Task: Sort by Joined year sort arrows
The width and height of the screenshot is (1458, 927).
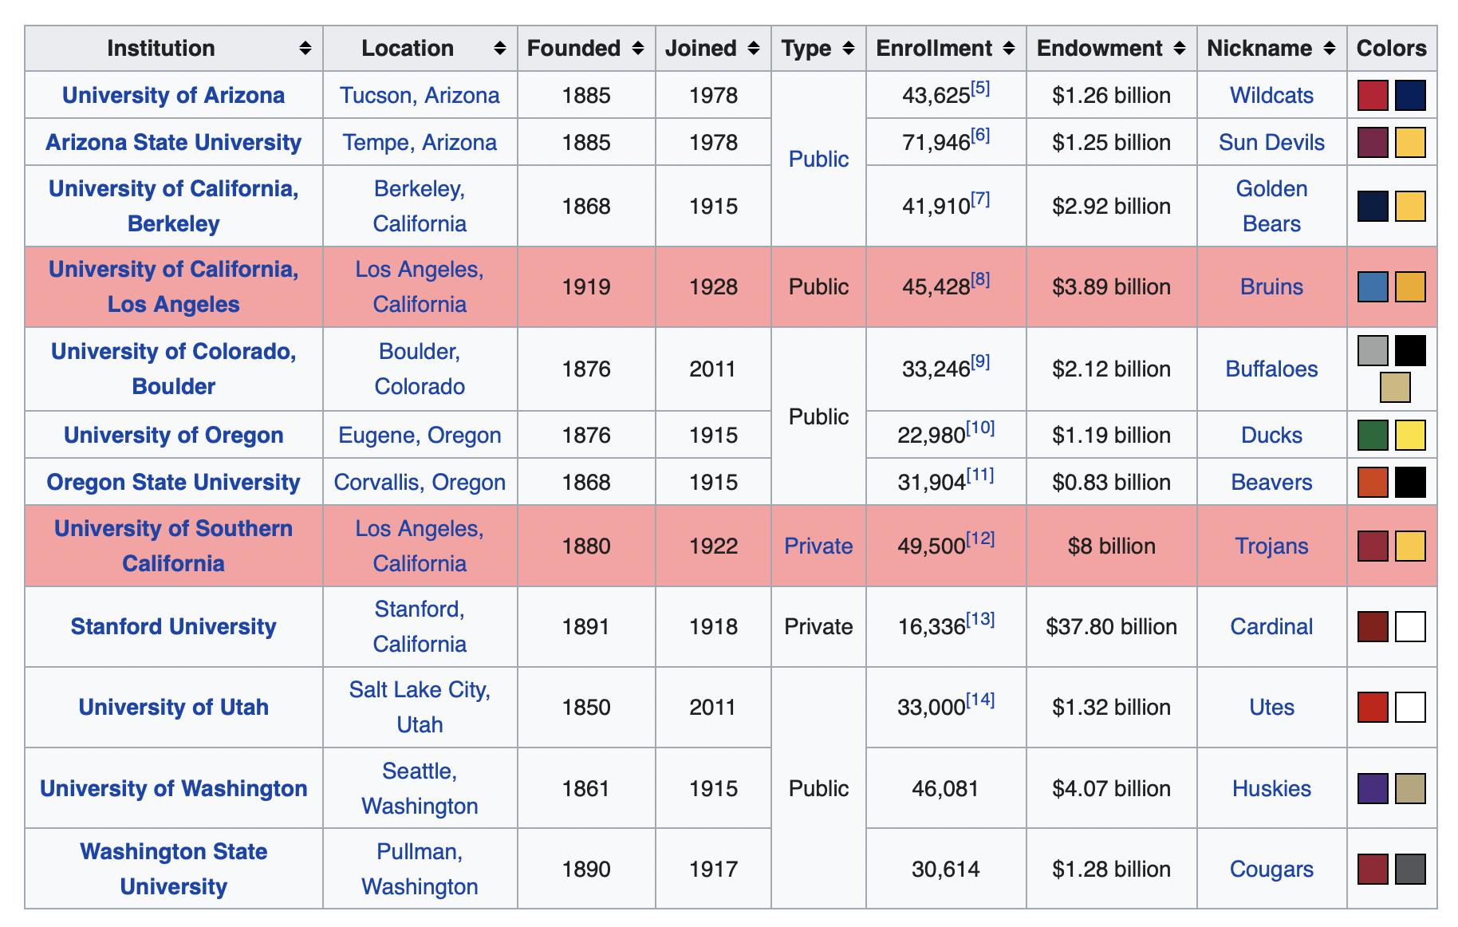Action: [x=753, y=49]
